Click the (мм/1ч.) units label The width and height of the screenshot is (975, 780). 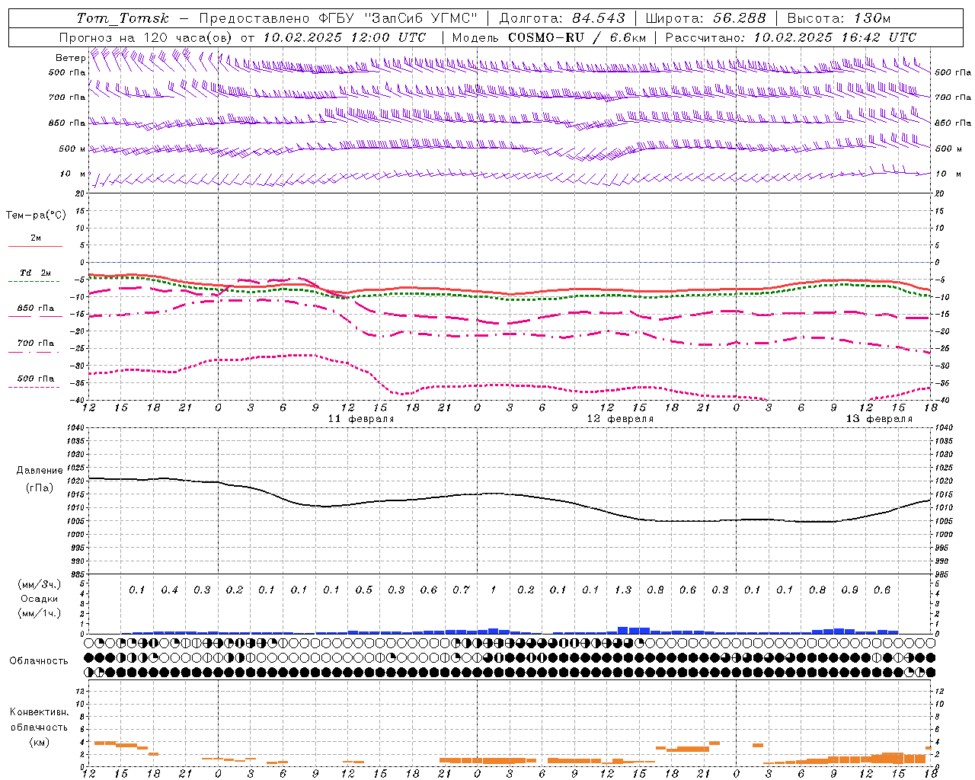(x=40, y=613)
